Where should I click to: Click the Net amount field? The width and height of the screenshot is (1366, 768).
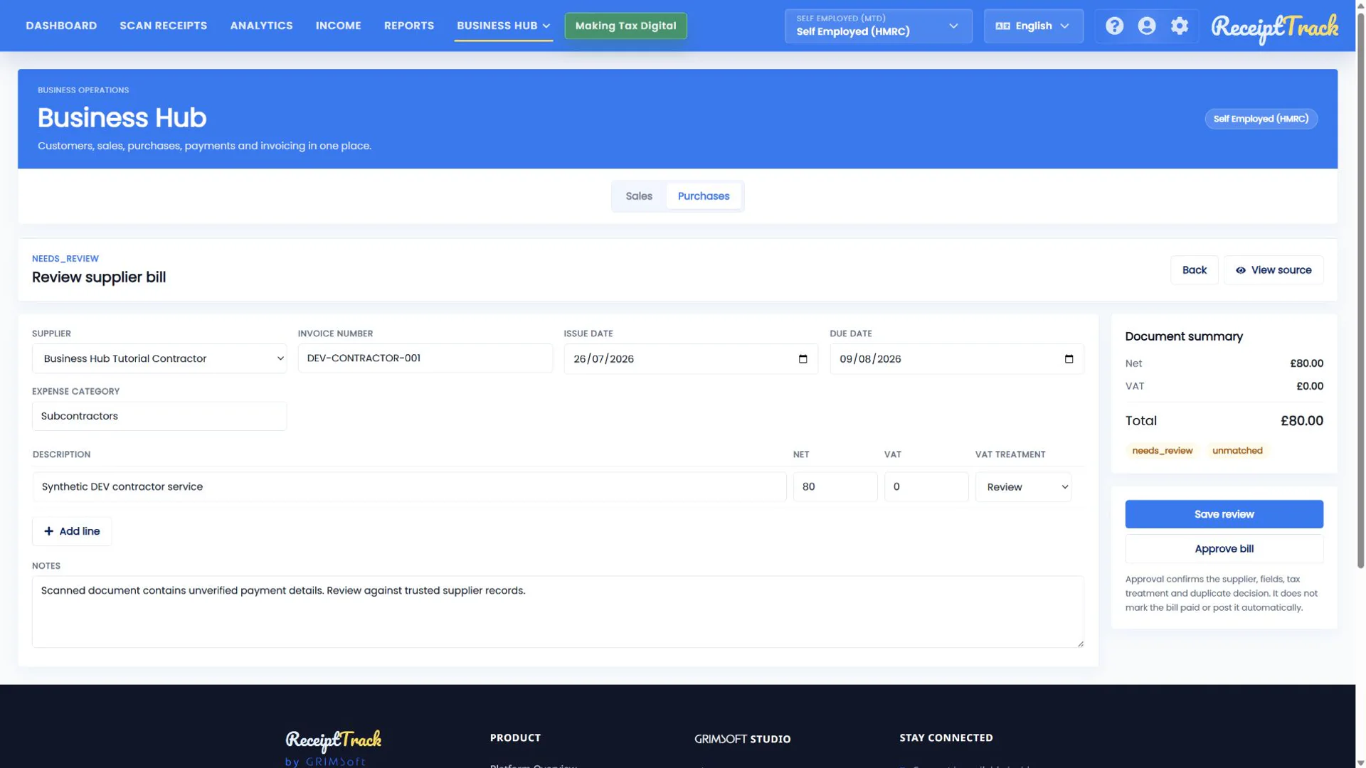click(835, 487)
